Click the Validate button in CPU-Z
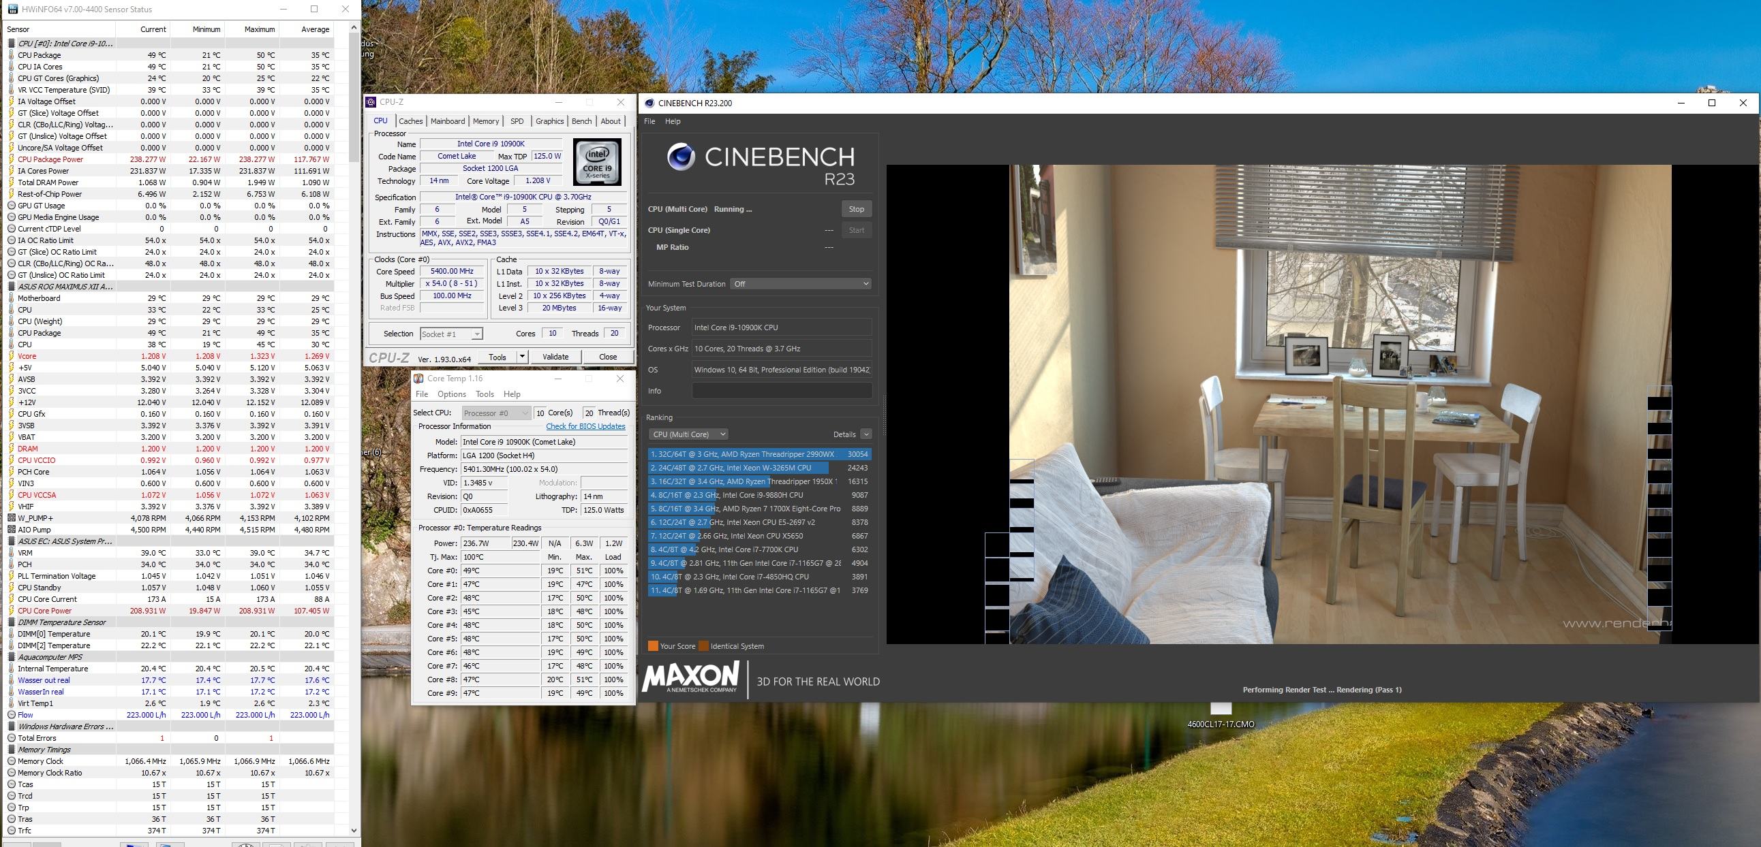The width and height of the screenshot is (1761, 847). click(x=555, y=357)
